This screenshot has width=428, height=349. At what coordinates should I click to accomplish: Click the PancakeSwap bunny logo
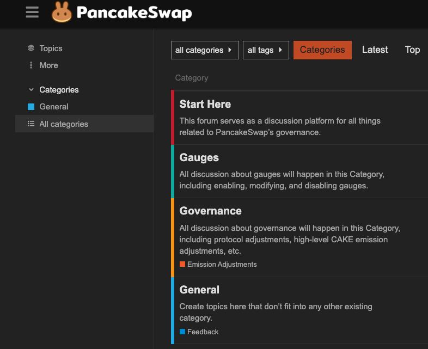62,12
